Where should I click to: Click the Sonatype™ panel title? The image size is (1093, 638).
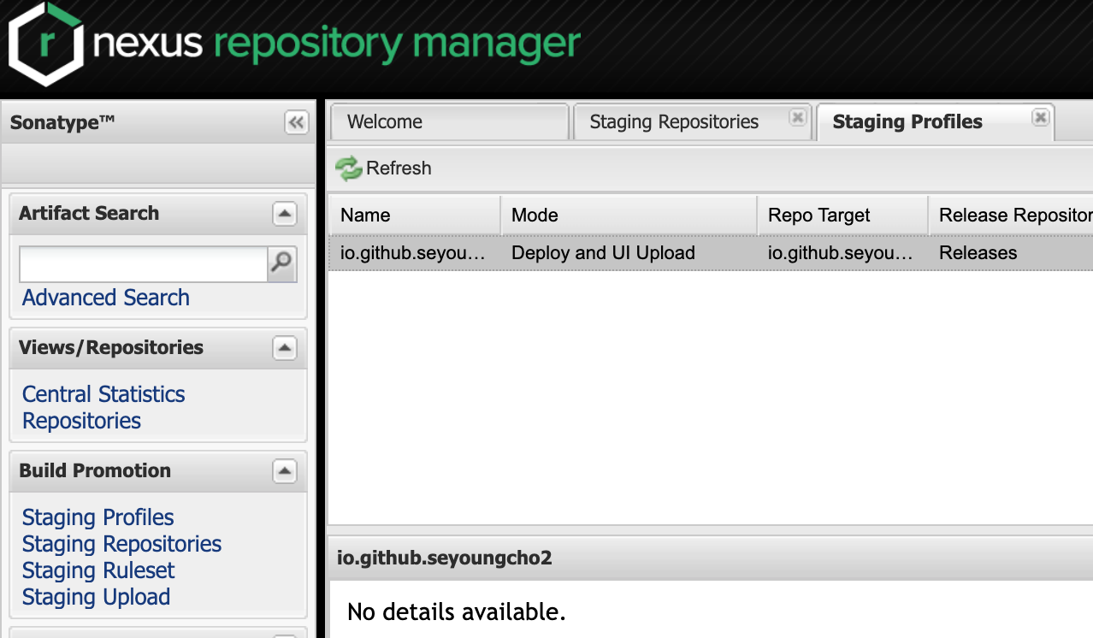(62, 122)
